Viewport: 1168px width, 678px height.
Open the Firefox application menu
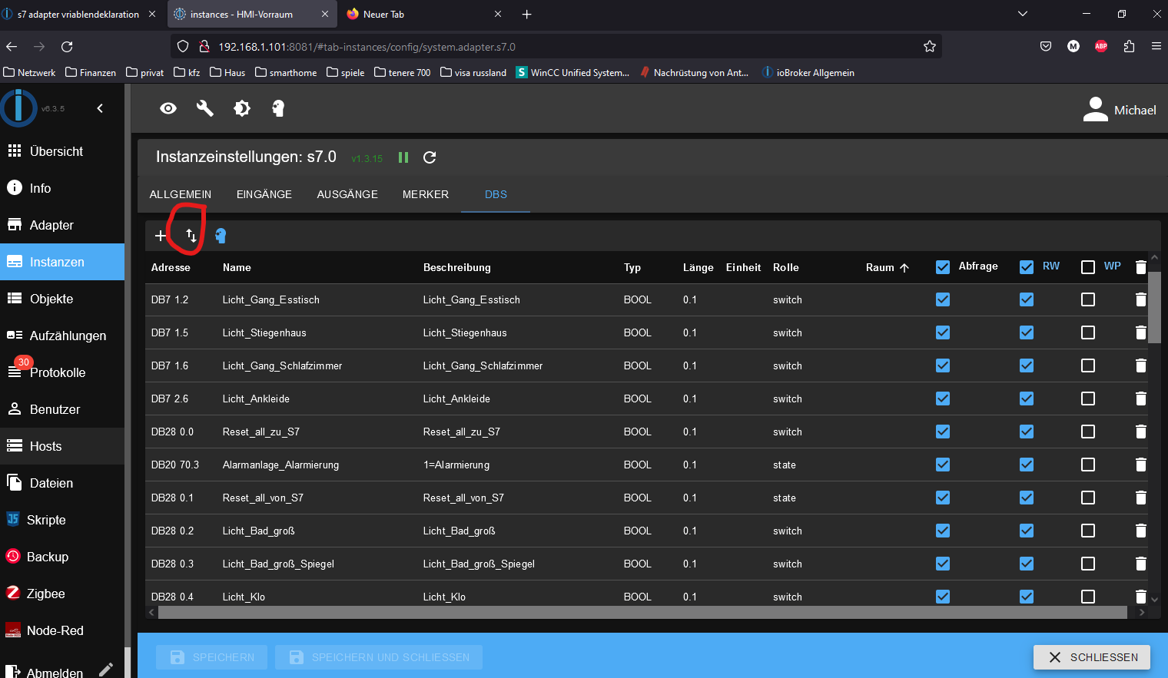coord(1156,47)
